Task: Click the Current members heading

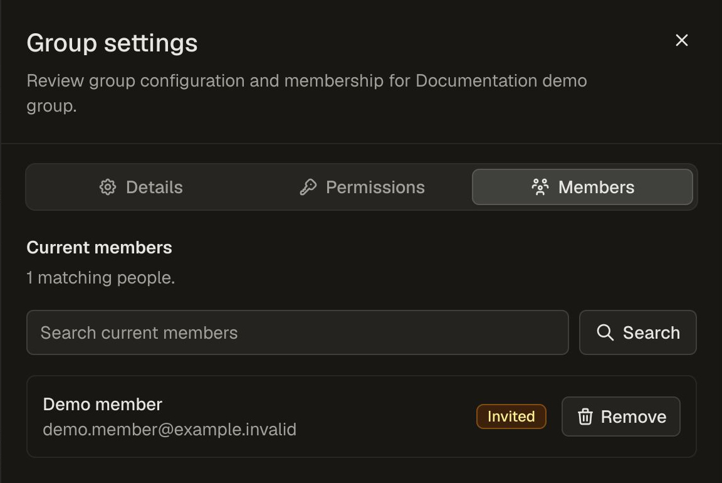Action: click(x=100, y=248)
